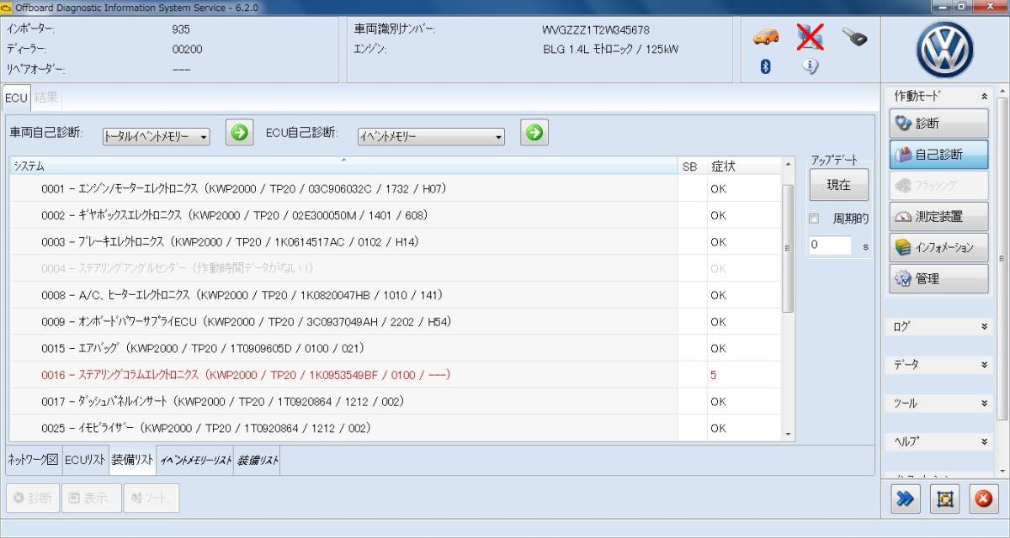1010x538 pixels.
Task: Run 車両自己診断 with its green arrow
Action: coord(241,133)
